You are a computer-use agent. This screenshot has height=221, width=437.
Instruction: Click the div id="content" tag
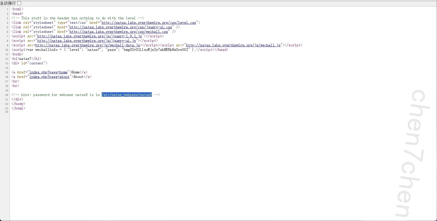click(x=29, y=63)
